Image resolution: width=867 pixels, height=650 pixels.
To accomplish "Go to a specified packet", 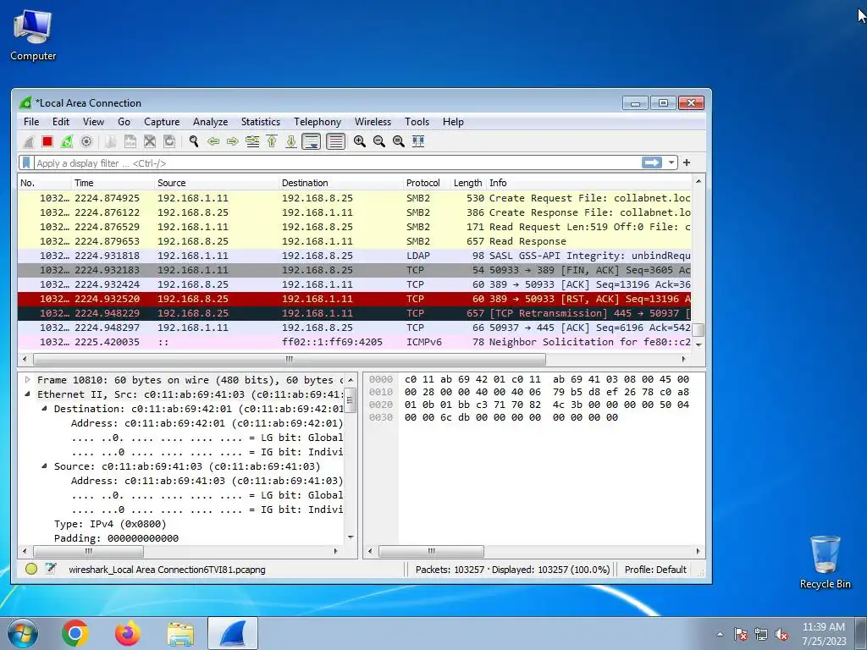I will click(x=252, y=141).
